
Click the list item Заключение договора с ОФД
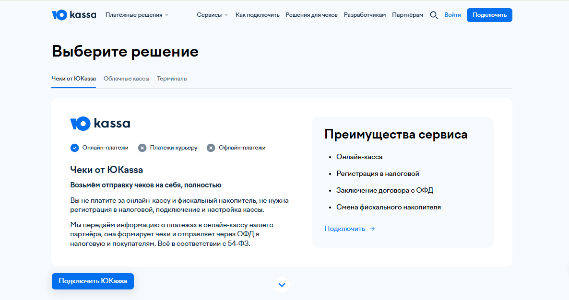tap(385, 190)
